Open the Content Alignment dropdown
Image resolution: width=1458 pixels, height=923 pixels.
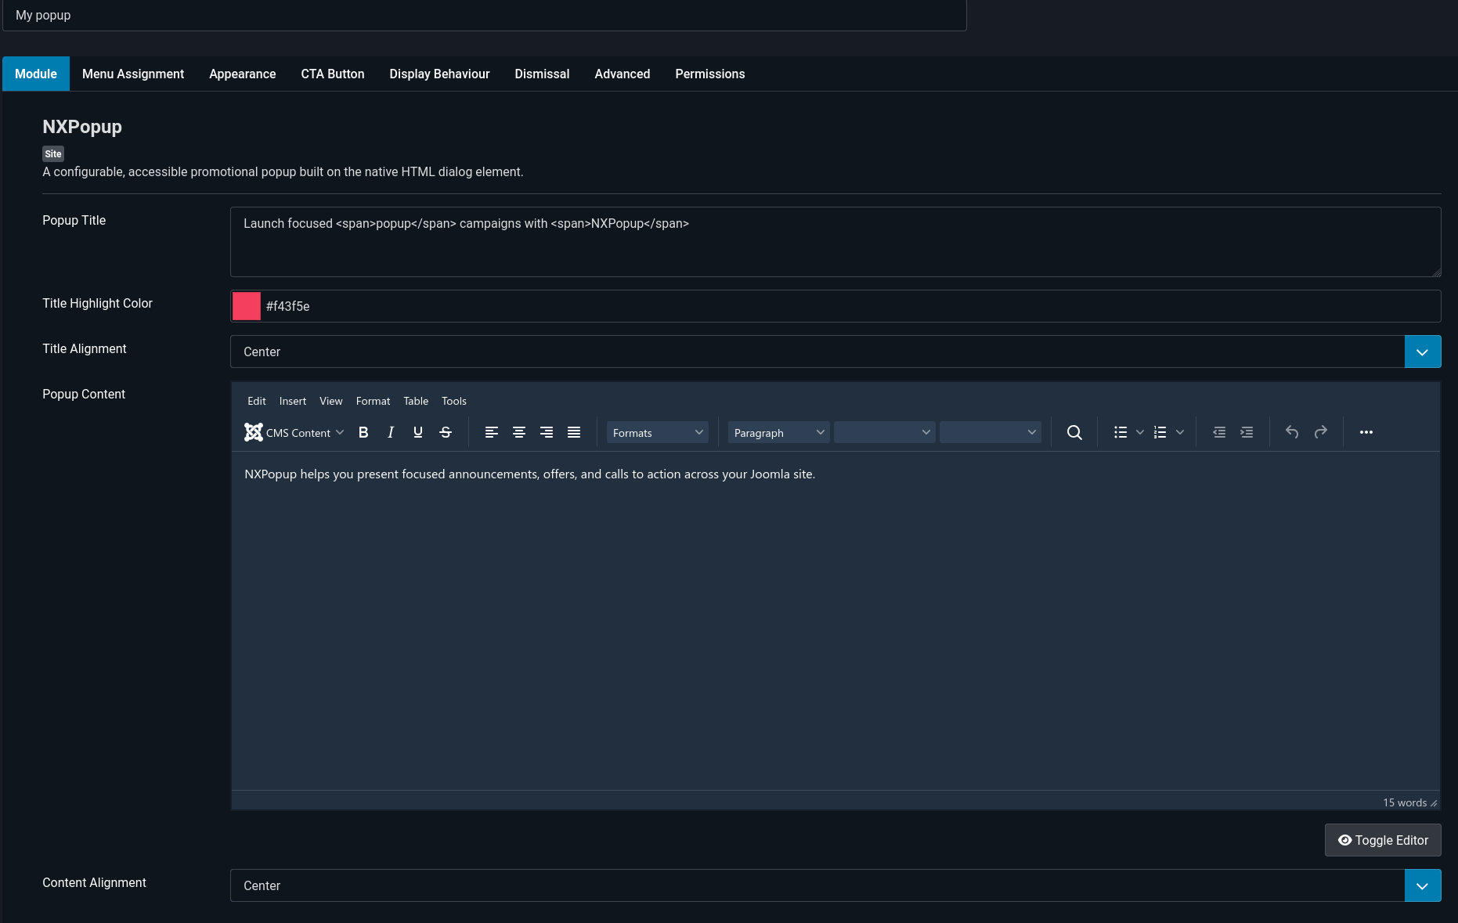(x=835, y=885)
